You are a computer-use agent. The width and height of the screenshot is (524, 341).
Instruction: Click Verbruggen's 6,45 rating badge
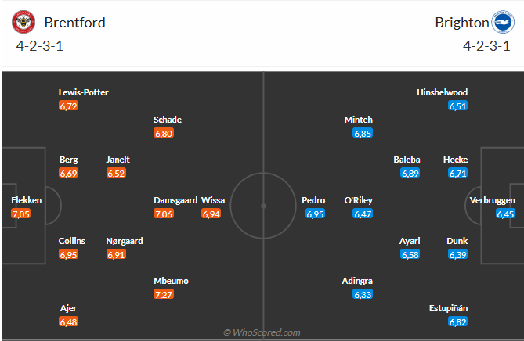tap(505, 214)
